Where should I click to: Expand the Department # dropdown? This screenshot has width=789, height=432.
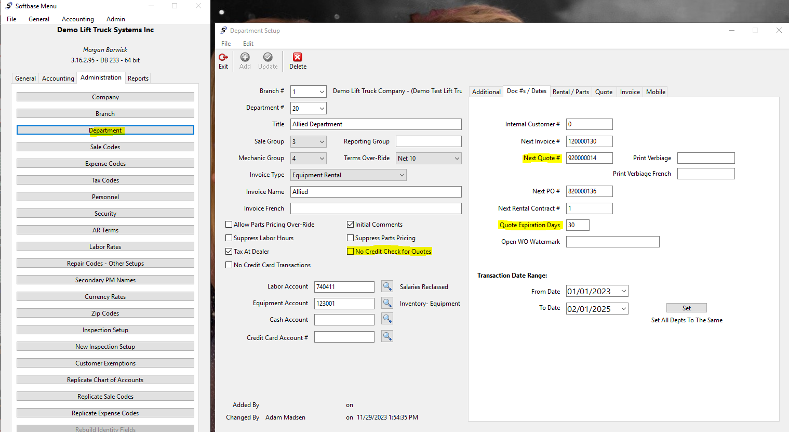coord(322,108)
